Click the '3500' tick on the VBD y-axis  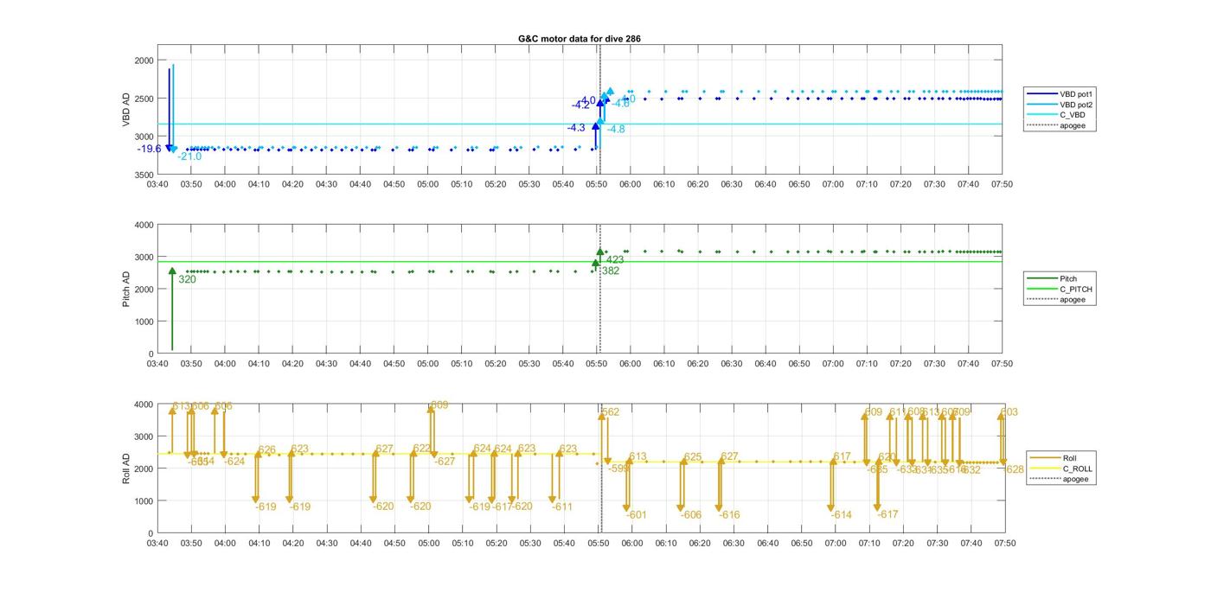click(x=144, y=175)
